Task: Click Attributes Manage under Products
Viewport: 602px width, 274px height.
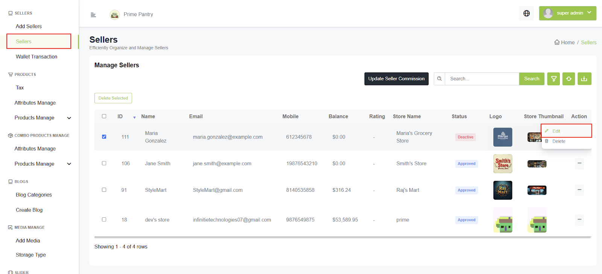Action: pos(35,103)
